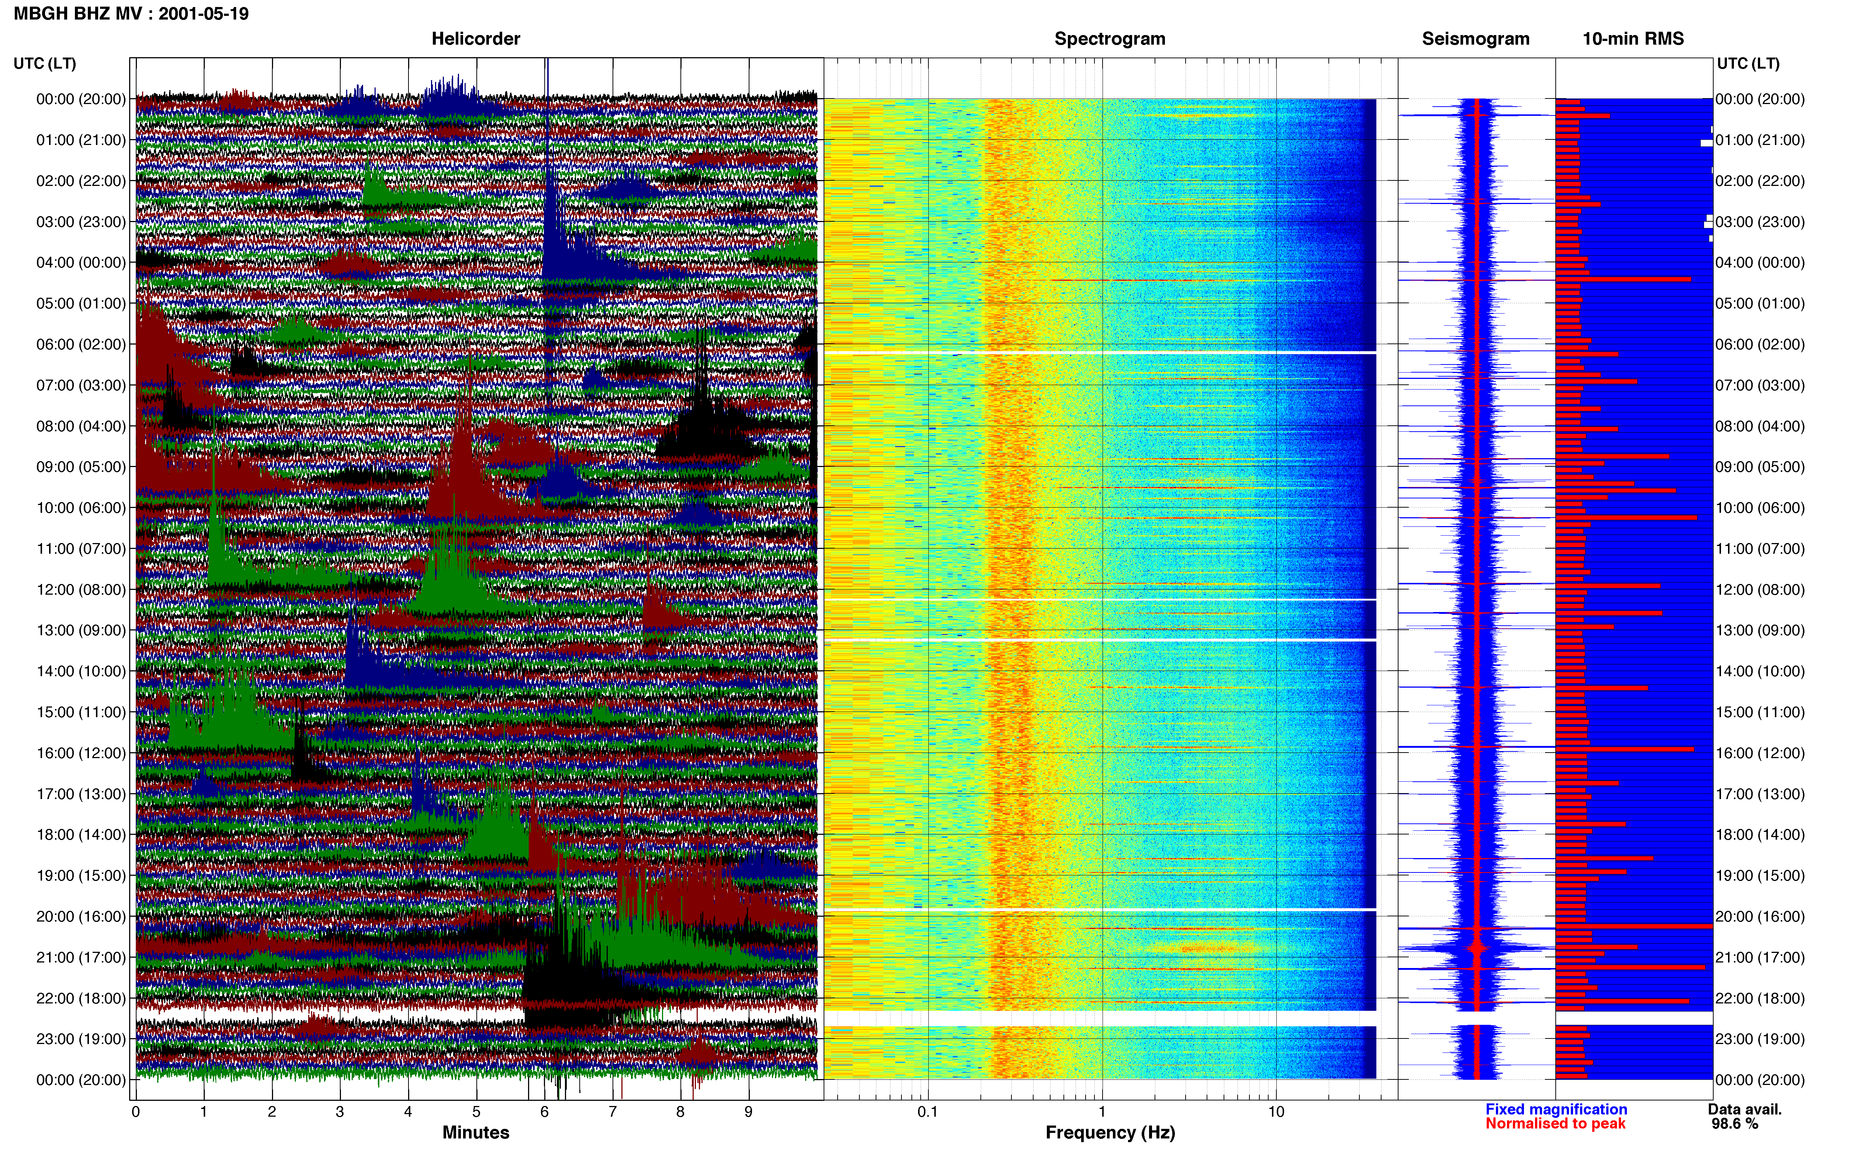Click the 'Fixed magnification' legend text
Screen dimensions: 1852x1158
tap(1556, 1110)
